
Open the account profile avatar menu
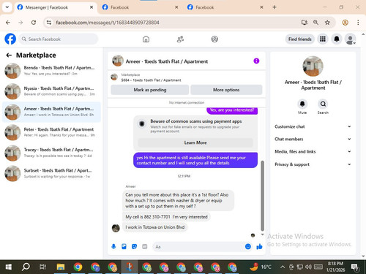click(350, 39)
